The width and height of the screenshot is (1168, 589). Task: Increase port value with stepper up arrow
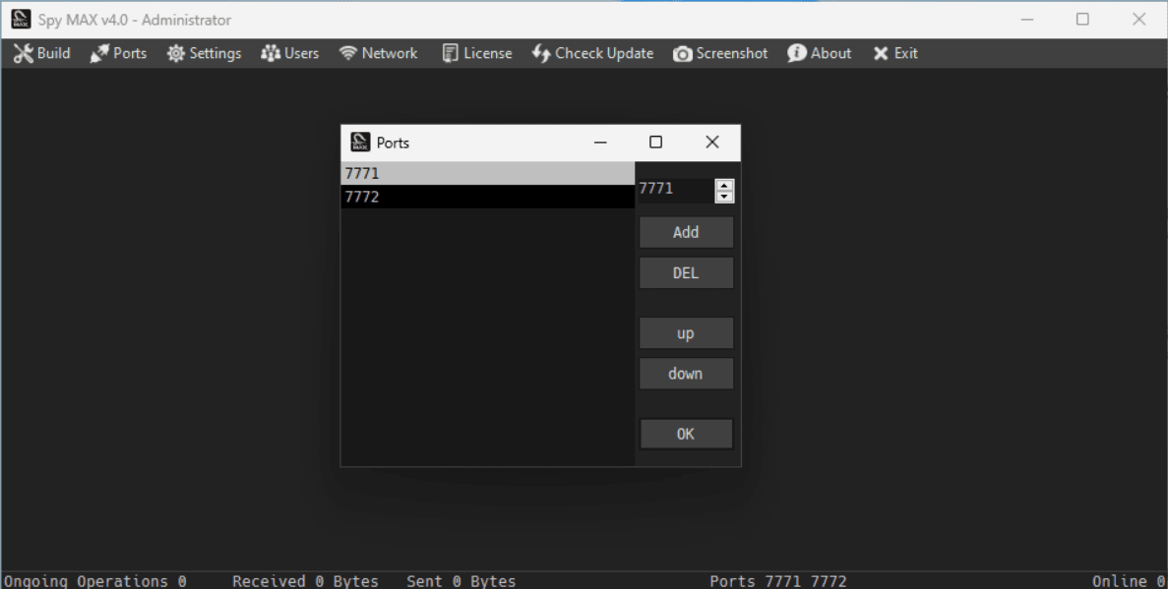point(724,185)
